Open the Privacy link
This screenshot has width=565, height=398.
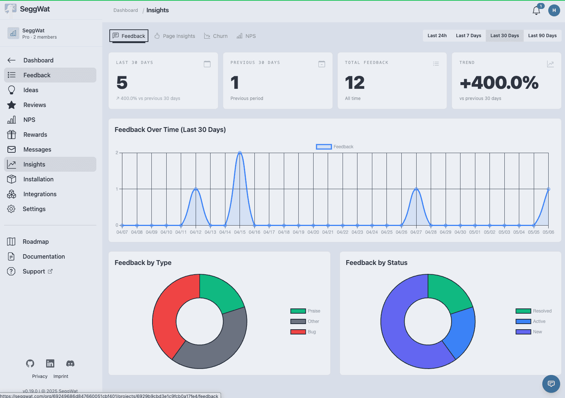[x=40, y=376]
